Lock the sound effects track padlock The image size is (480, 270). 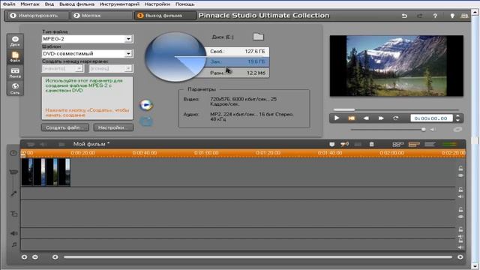[x=460, y=229]
